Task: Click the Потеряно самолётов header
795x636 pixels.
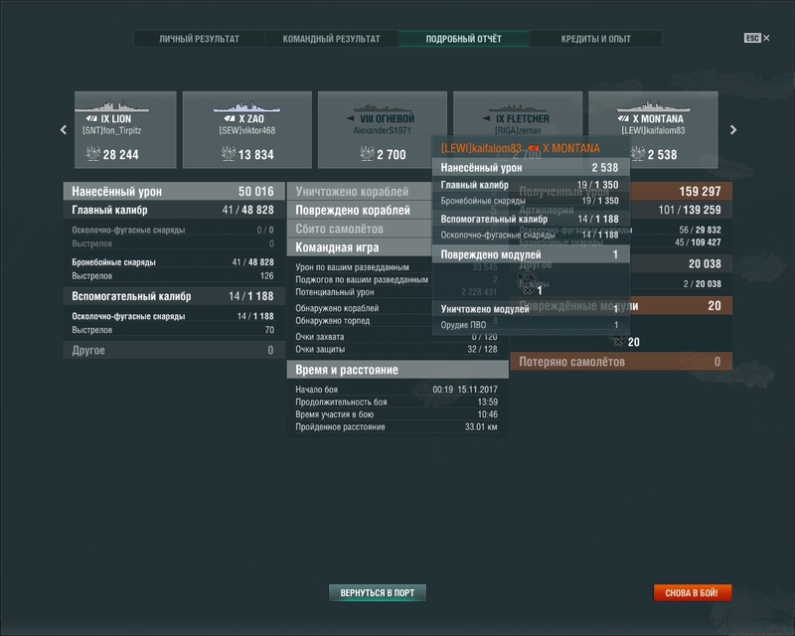Action: pos(621,362)
